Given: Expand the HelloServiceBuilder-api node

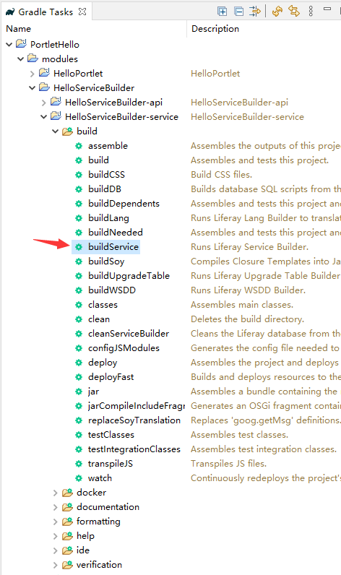Looking at the screenshot, I should pyautogui.click(x=43, y=103).
